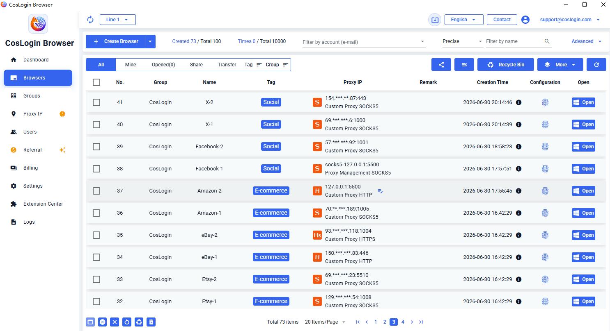The width and height of the screenshot is (610, 331).
Task: Show creation info icon for Etsy-2
Action: click(519, 279)
